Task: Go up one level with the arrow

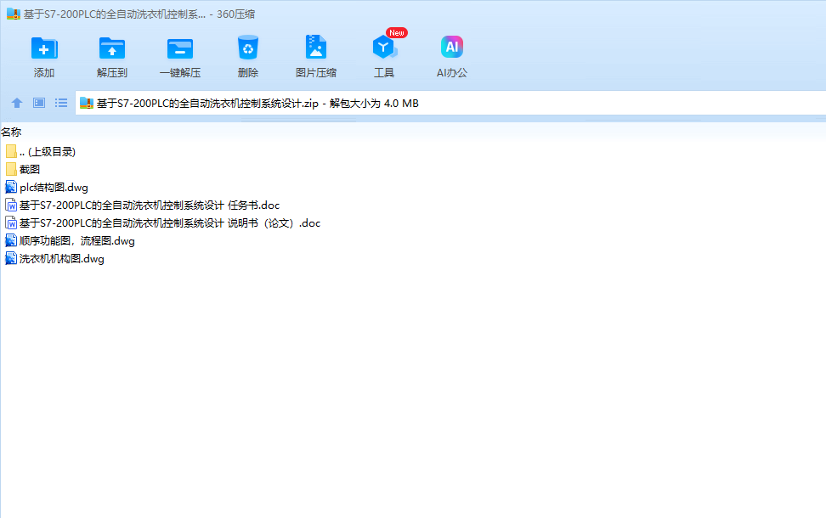Action: (x=17, y=104)
